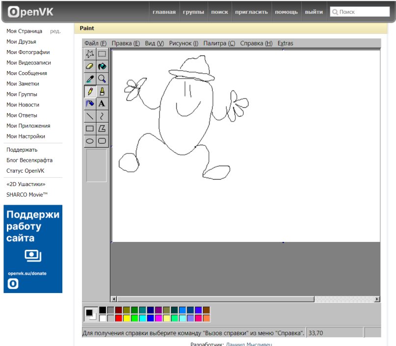Switch to the Brush tool

coord(102,91)
